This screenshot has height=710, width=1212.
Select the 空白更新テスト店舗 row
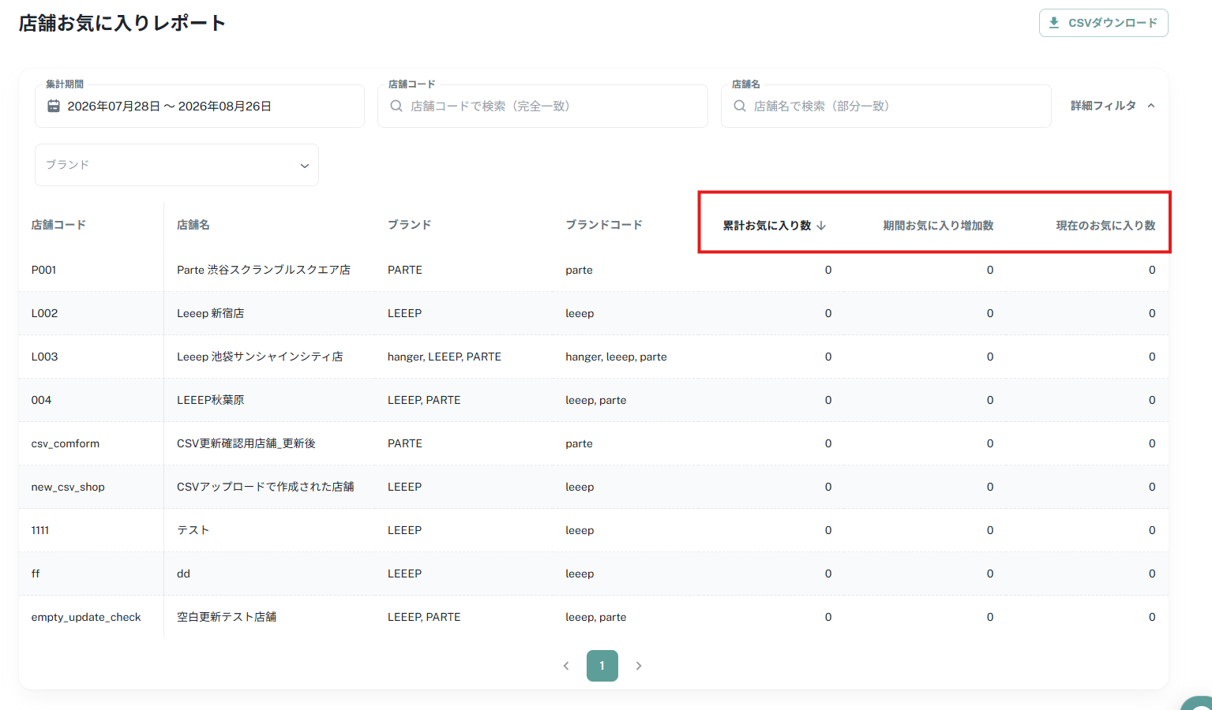point(594,617)
